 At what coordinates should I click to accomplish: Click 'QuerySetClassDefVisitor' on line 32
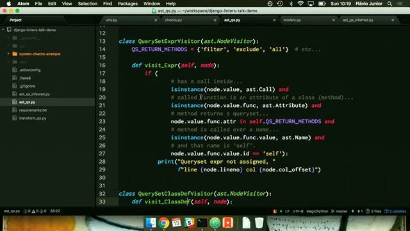[x=176, y=194]
